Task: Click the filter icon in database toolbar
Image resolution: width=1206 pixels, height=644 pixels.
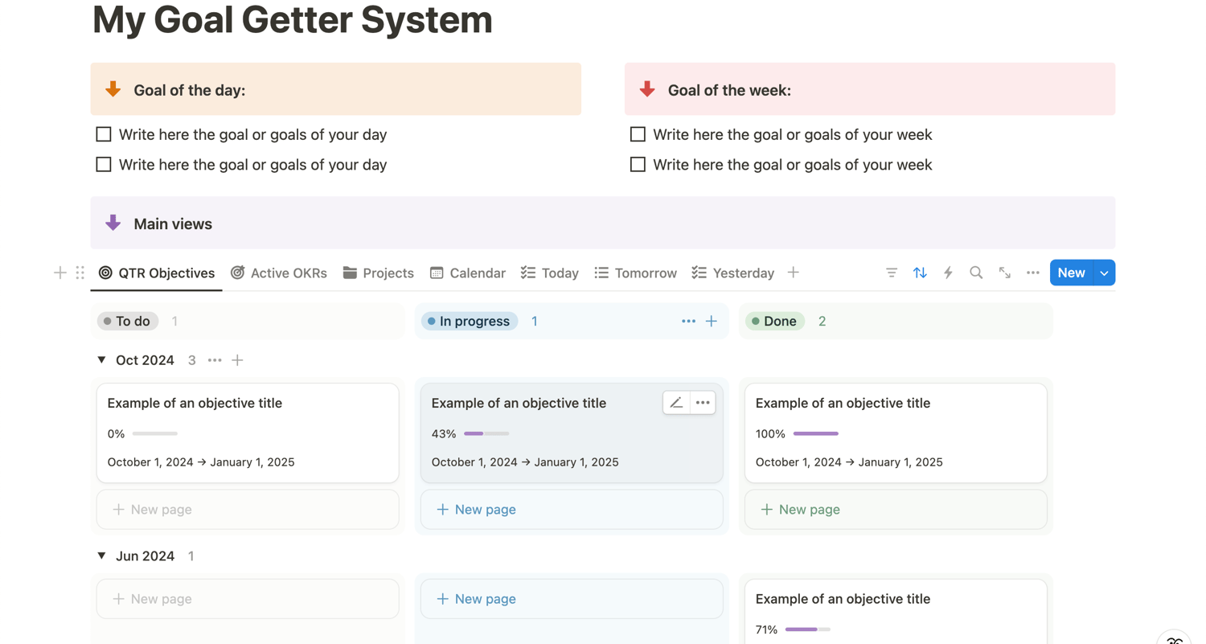Action: pyautogui.click(x=892, y=273)
